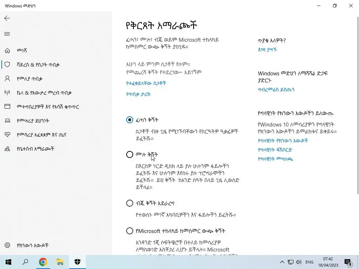
Task: Open the network status tray icon
Action: (291, 262)
